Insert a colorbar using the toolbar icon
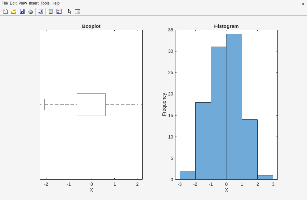Screen dimensions: 307x200 tap(51, 11)
